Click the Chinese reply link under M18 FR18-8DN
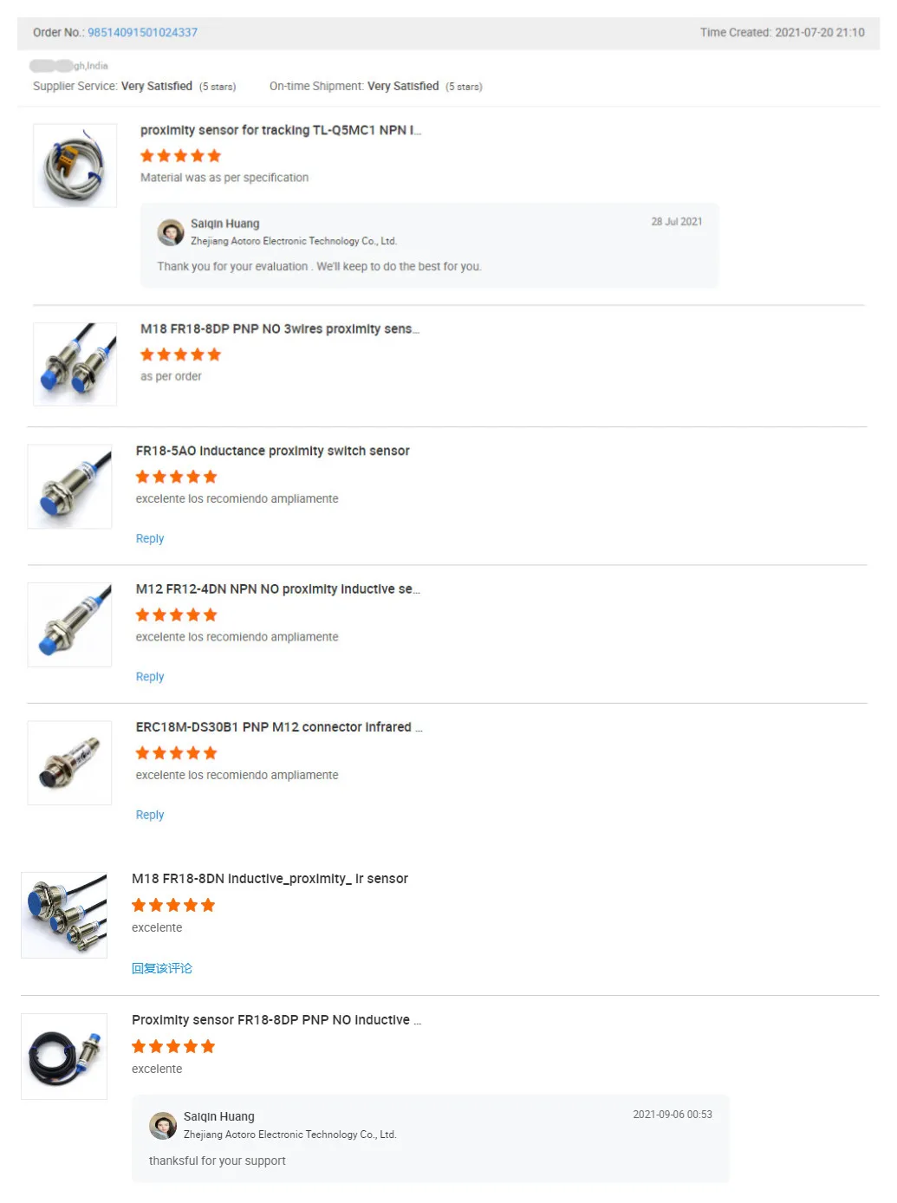The width and height of the screenshot is (897, 1203). pos(162,968)
